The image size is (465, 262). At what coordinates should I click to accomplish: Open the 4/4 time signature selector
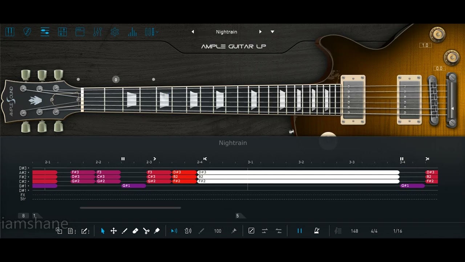374,231
